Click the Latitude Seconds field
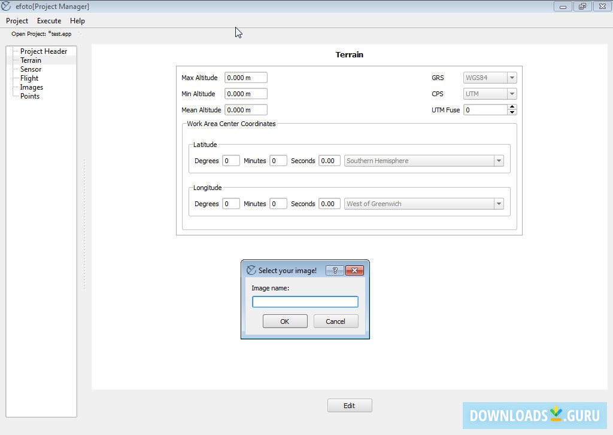Image resolution: width=613 pixels, height=435 pixels. coord(329,161)
